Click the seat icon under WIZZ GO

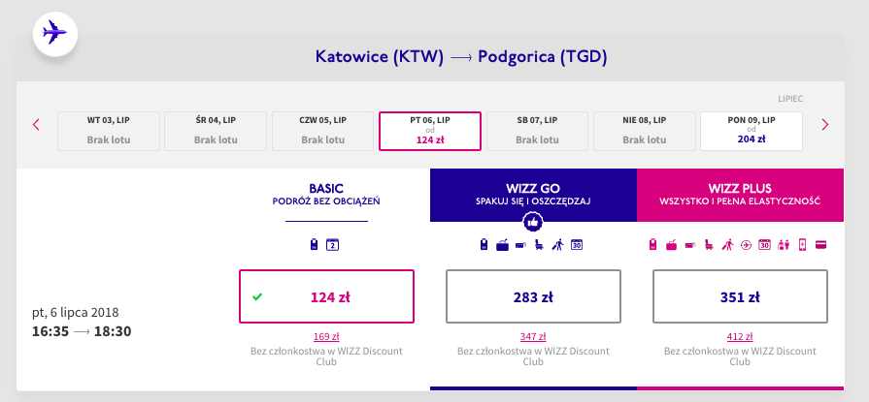pos(539,245)
